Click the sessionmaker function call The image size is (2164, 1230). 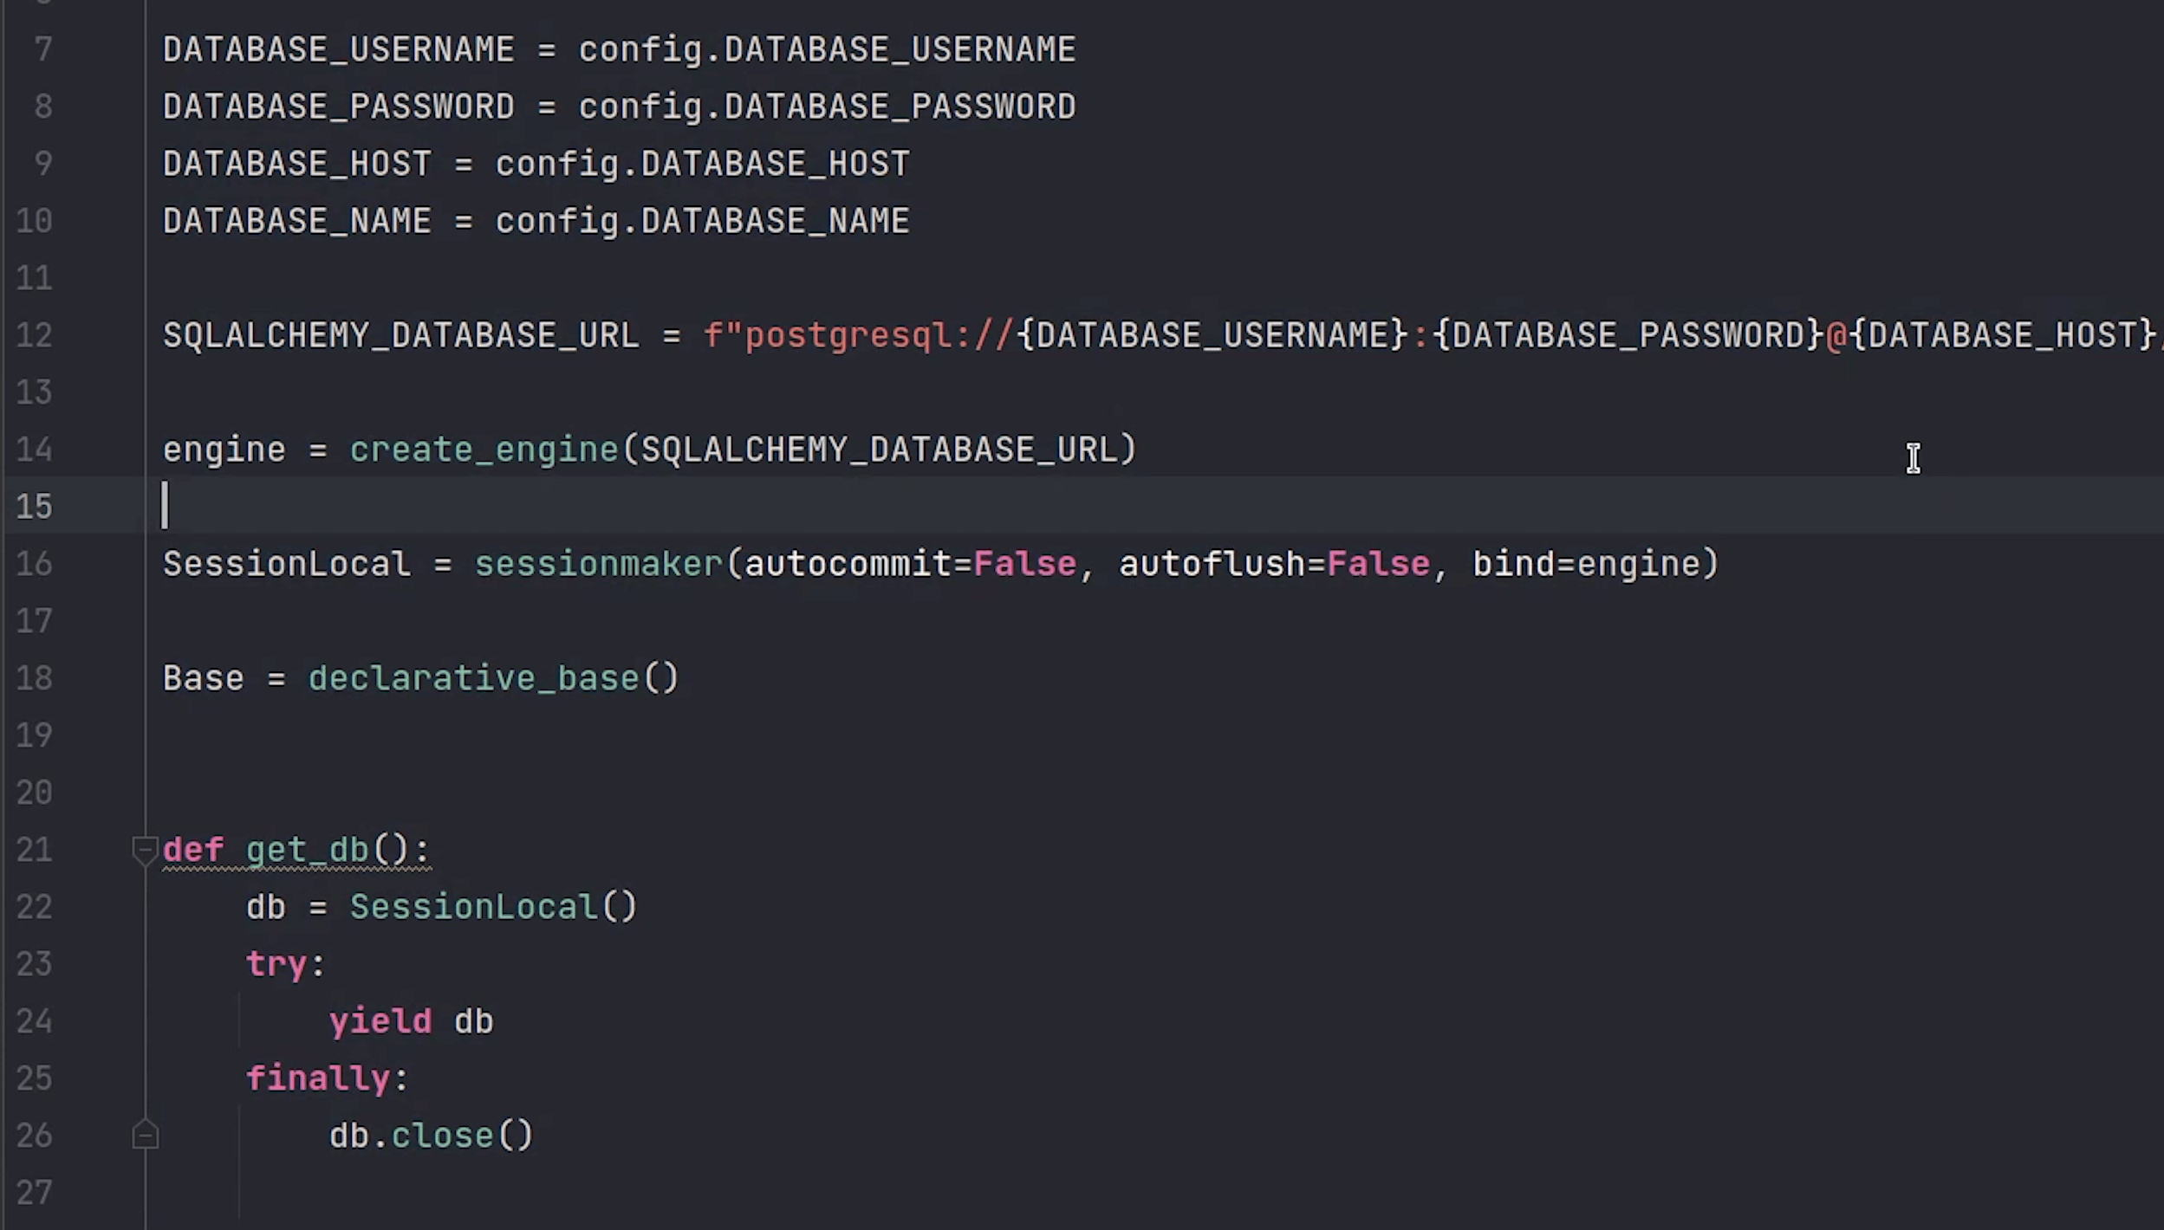[x=598, y=564]
